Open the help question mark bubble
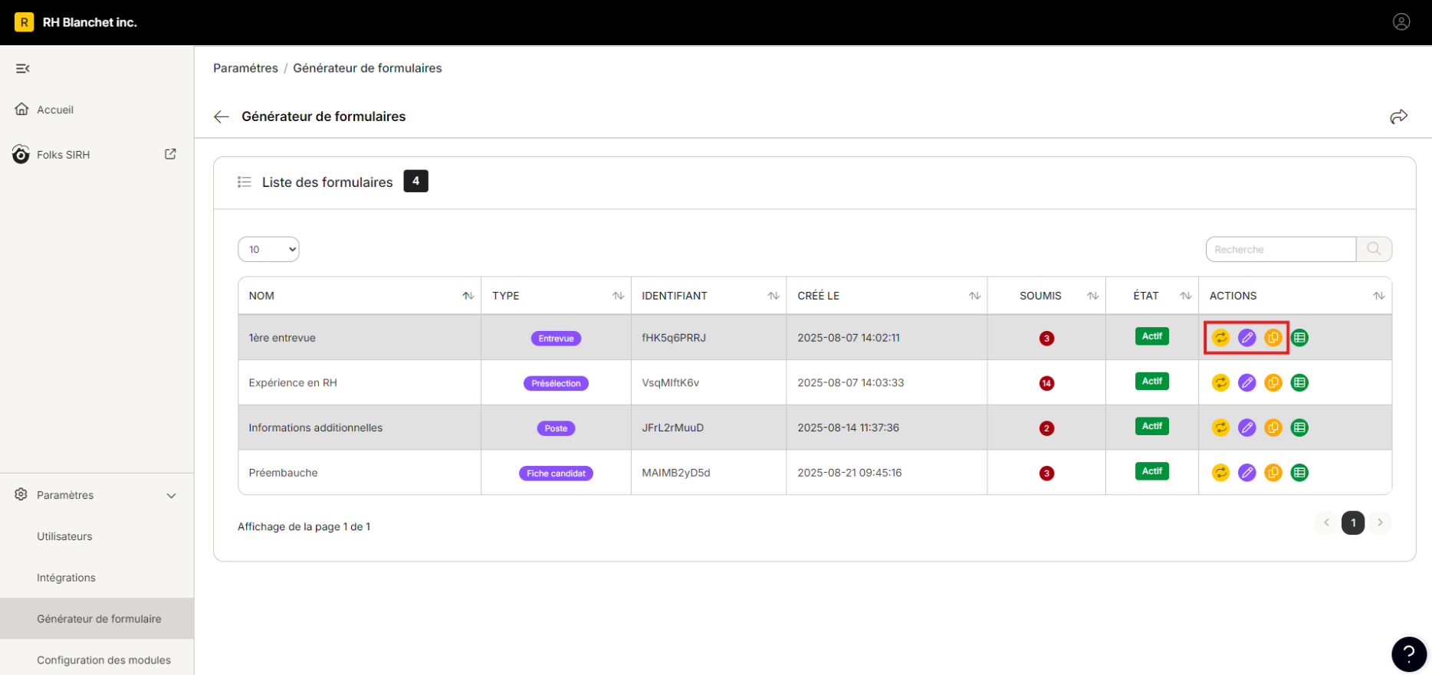 tap(1409, 654)
